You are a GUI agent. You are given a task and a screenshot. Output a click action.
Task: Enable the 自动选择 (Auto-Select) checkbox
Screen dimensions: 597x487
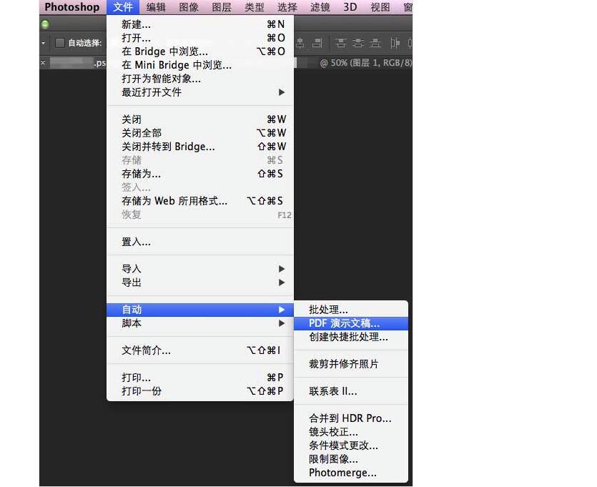pos(60,42)
